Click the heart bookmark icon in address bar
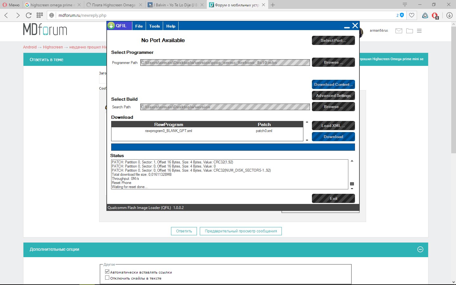456x285 pixels. point(412,15)
